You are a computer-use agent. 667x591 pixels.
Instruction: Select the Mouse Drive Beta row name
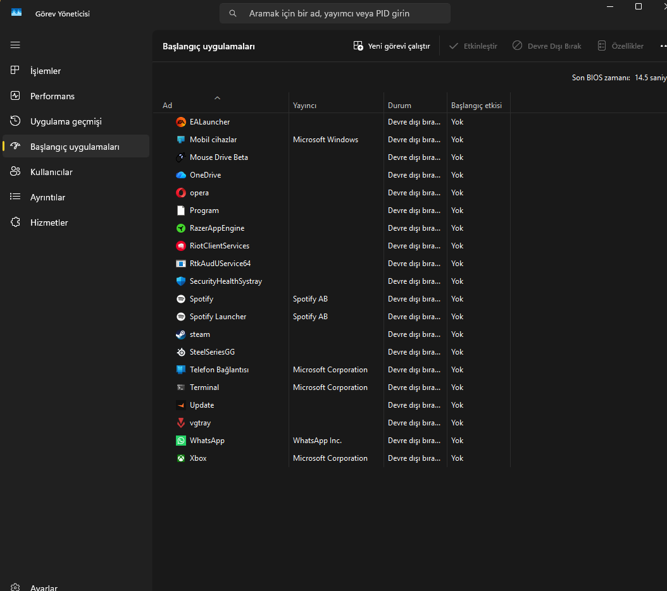click(x=219, y=157)
